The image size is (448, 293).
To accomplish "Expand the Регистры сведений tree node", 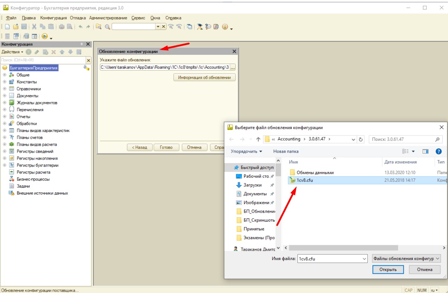I will pos(5,151).
